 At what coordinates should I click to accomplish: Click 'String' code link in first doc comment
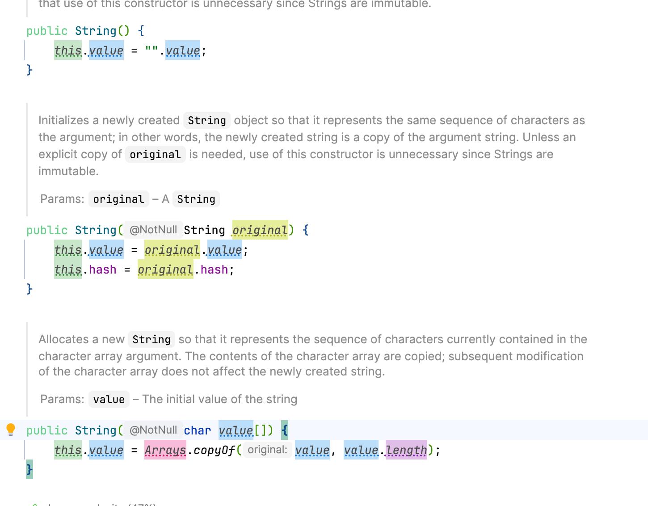[x=207, y=120]
